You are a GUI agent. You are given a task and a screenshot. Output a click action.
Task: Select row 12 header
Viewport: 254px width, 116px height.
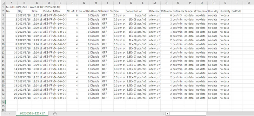pyautogui.click(x=3, y=52)
